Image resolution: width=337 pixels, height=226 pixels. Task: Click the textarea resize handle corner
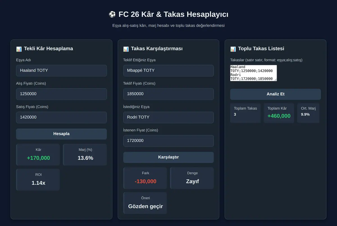[275, 80]
